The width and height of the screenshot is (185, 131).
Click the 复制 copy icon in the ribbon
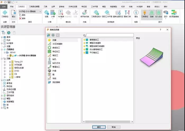(x=20, y=15)
